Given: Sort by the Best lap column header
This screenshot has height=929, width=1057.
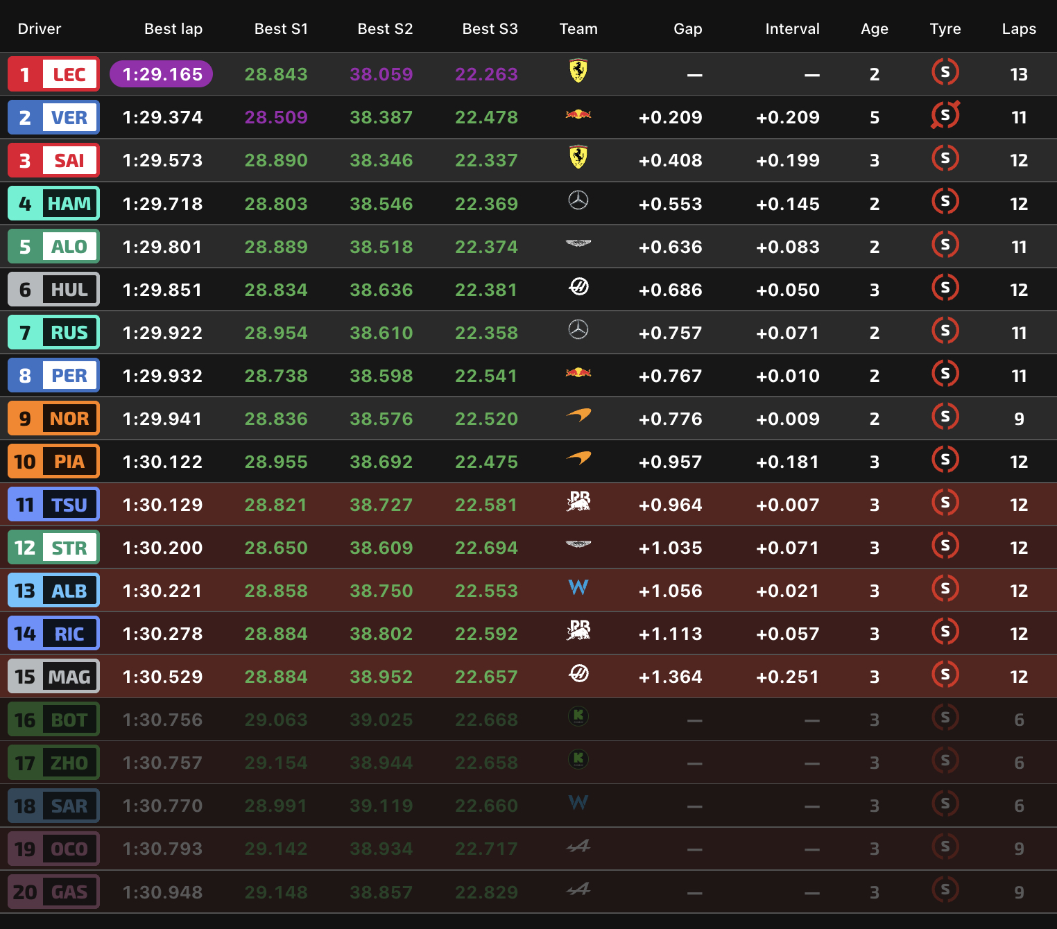Looking at the screenshot, I should point(173,29).
